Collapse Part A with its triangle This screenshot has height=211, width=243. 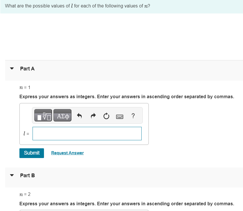tap(12, 69)
